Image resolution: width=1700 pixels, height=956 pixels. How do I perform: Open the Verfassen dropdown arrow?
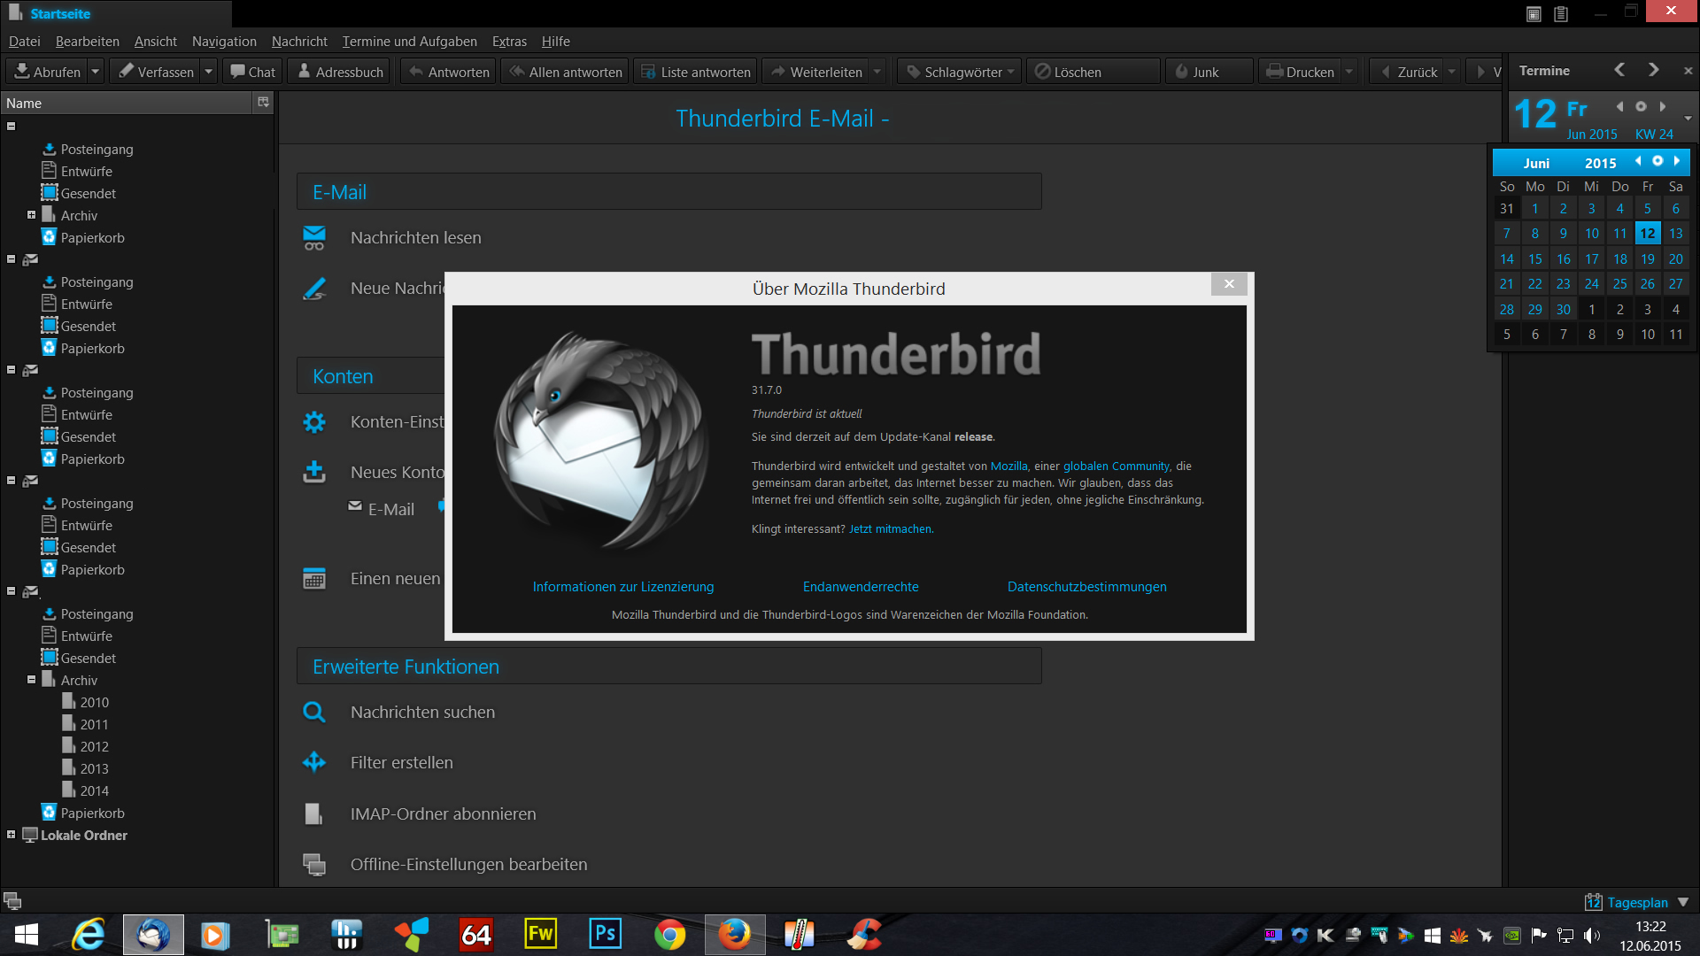click(x=209, y=72)
